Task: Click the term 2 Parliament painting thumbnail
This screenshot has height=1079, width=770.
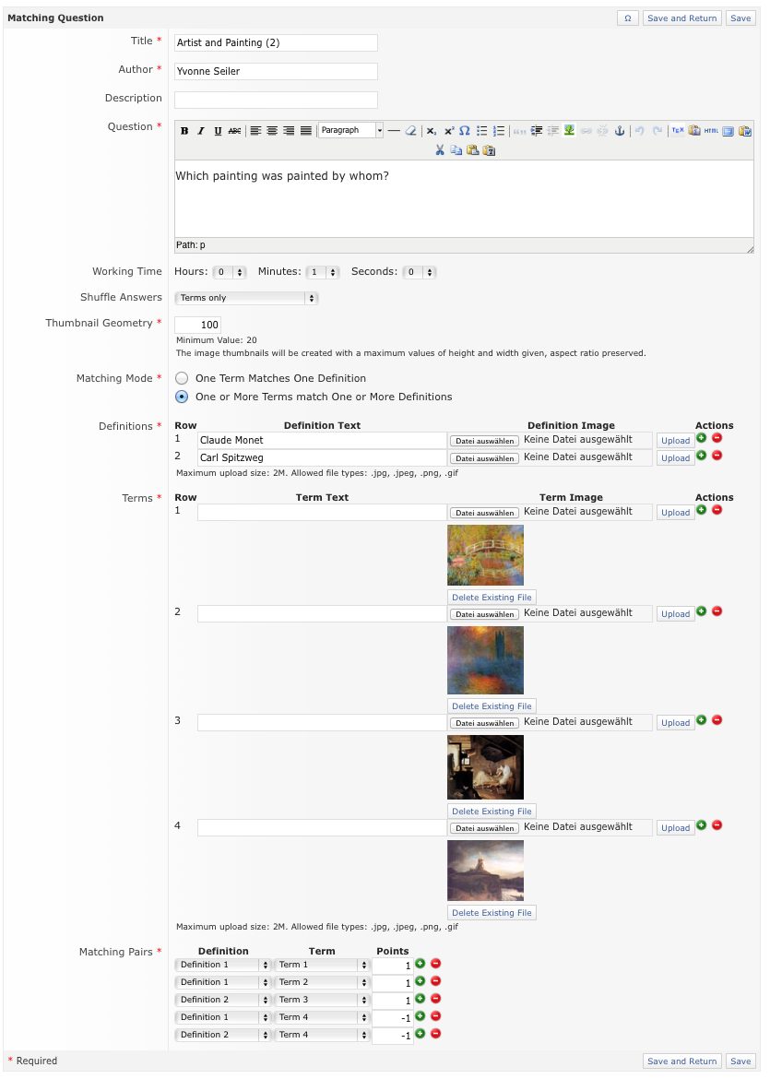Action: [485, 660]
